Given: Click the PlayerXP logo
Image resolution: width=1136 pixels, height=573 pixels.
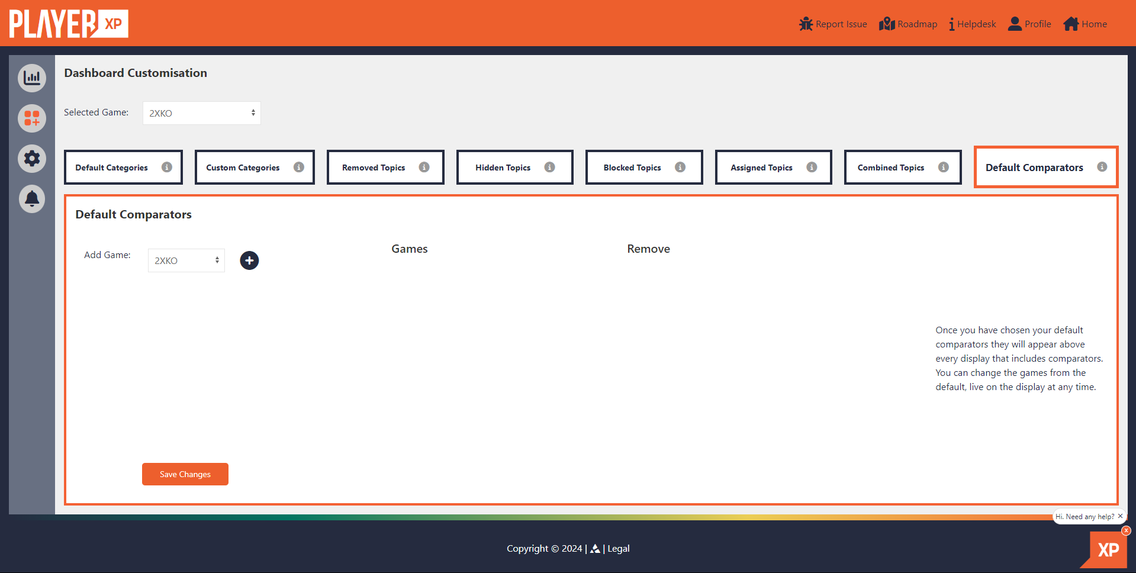Looking at the screenshot, I should click(x=69, y=24).
